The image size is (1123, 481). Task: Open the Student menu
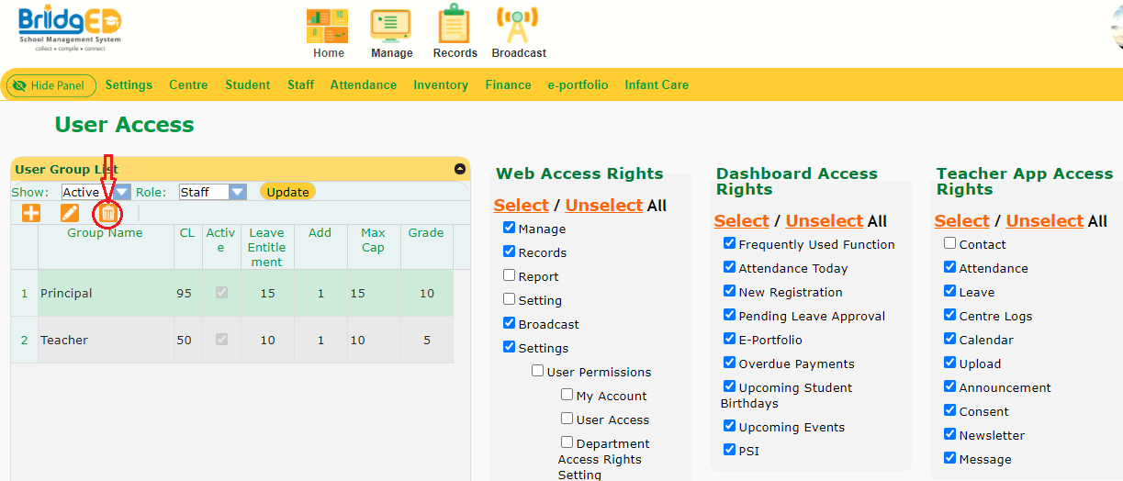[x=248, y=84]
